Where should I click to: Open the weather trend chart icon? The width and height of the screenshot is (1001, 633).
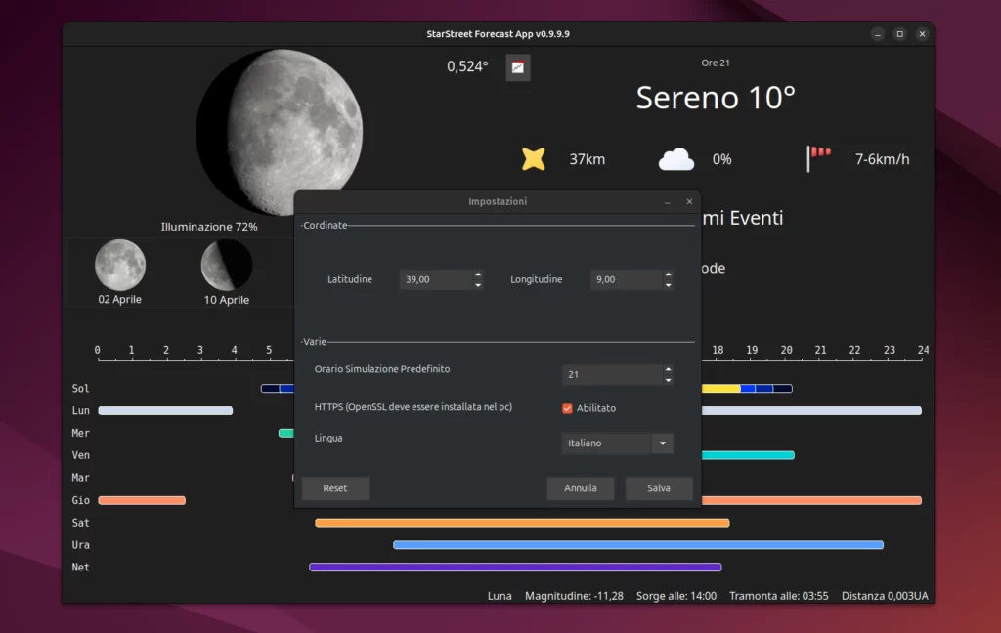coord(517,67)
